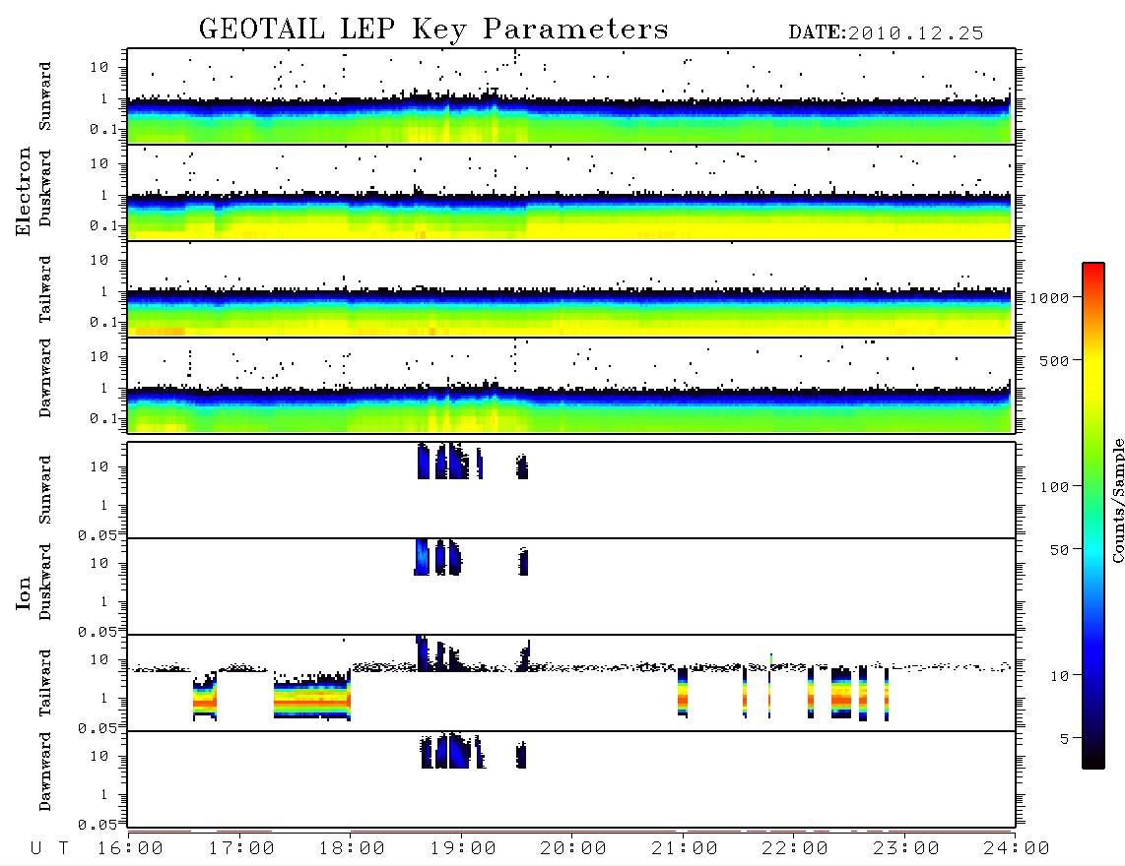Click the '23:00' time axis tick
This screenshot has height=866, width=1125.
(x=905, y=848)
